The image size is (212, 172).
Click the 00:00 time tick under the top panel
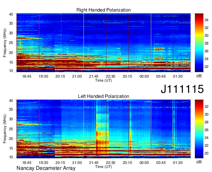tap(144, 76)
